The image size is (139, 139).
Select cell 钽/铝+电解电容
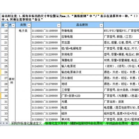[82, 48]
